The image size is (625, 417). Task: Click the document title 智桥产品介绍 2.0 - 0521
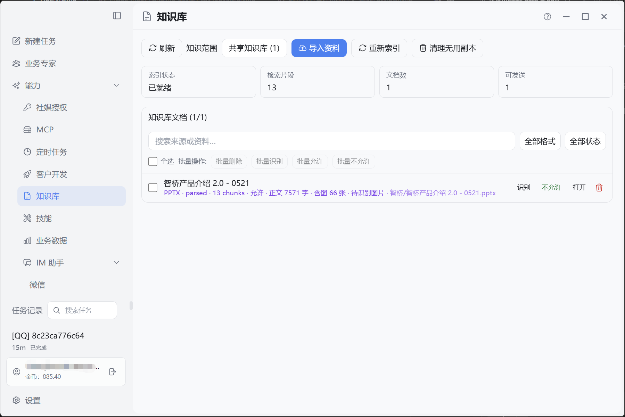click(x=207, y=183)
